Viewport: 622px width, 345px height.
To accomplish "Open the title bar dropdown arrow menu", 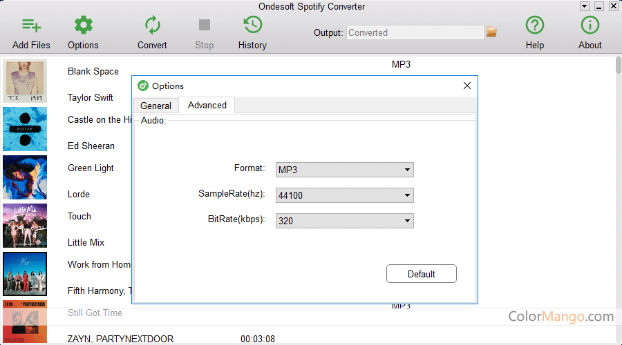I will 585,6.
